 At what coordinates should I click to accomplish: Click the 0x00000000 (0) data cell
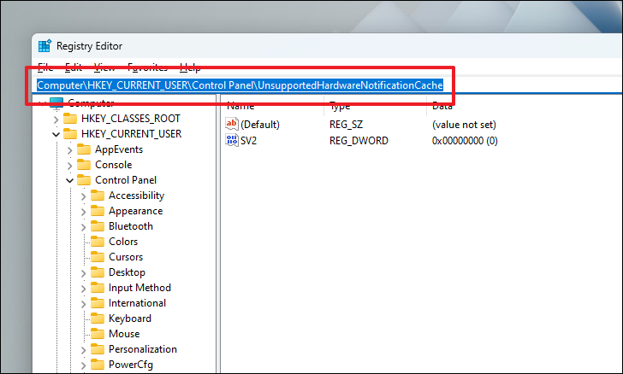465,141
